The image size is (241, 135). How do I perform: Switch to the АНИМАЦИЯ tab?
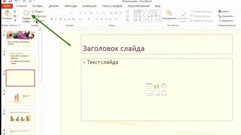[90, 6]
